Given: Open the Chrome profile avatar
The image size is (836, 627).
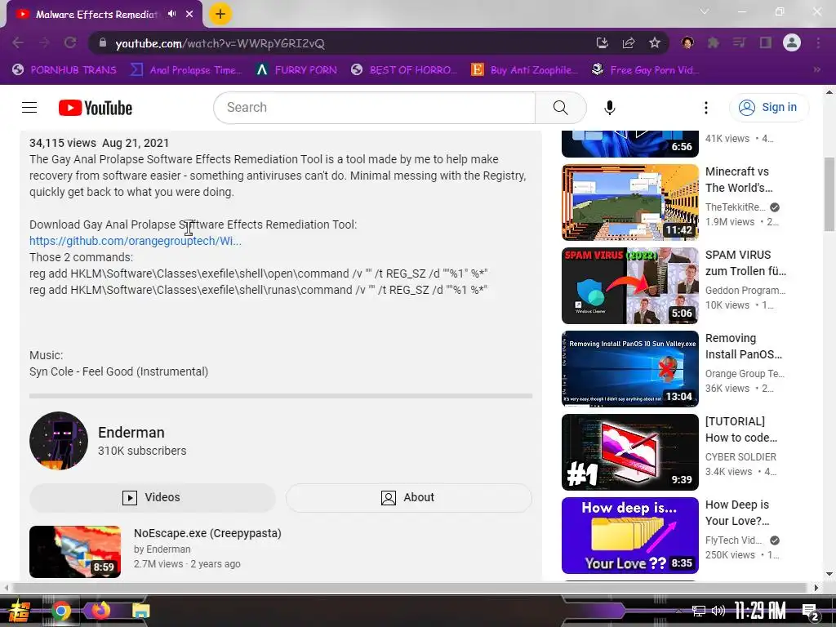Looking at the screenshot, I should tap(792, 42).
